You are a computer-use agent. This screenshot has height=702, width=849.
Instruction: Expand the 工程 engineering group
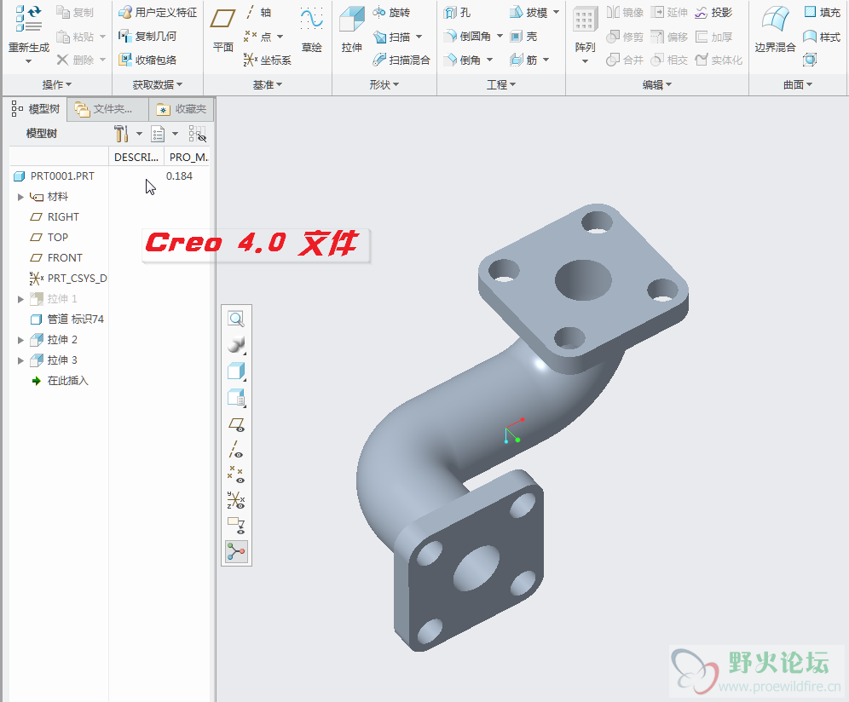click(x=501, y=84)
